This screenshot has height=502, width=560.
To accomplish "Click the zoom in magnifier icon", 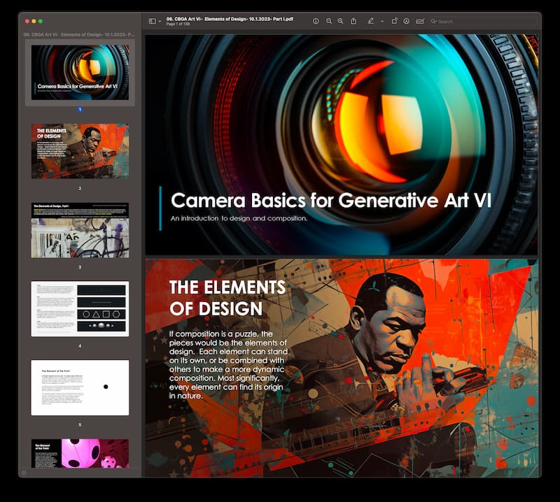I will [x=340, y=22].
